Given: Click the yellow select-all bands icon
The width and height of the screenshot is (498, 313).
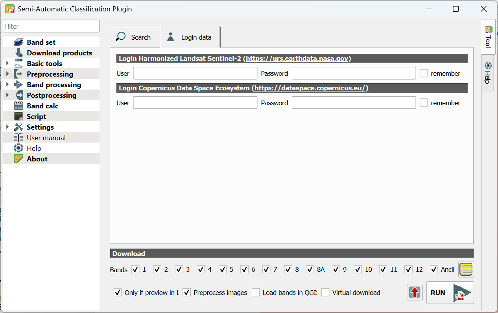Looking at the screenshot, I should point(466,269).
